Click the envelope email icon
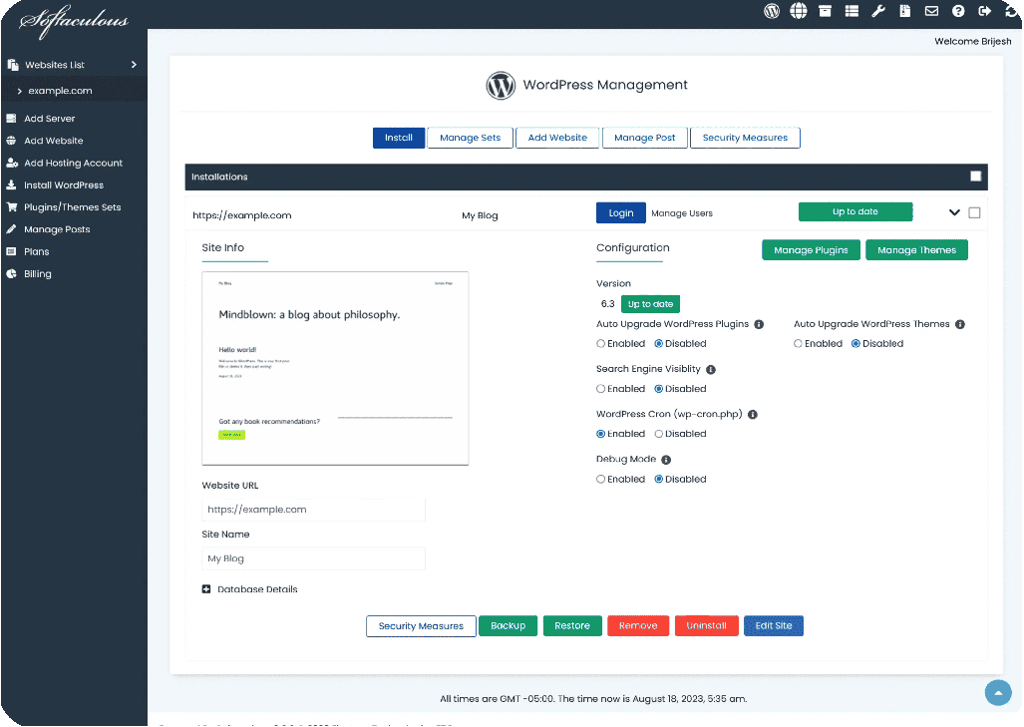 pyautogui.click(x=931, y=11)
